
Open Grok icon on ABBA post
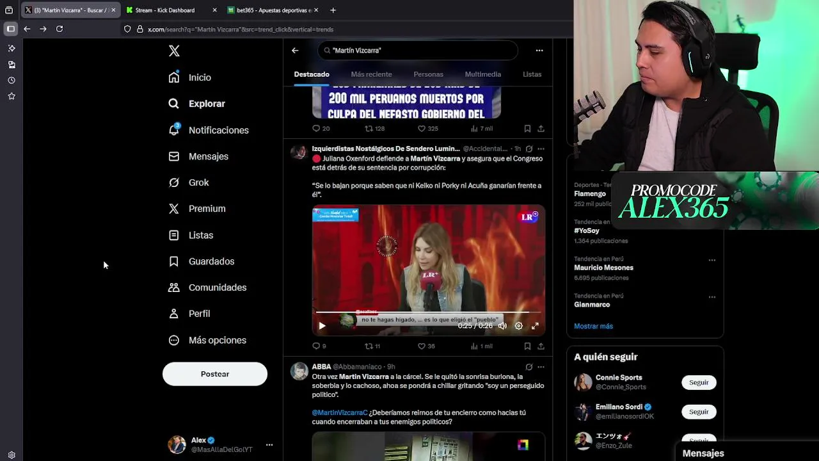(x=529, y=367)
